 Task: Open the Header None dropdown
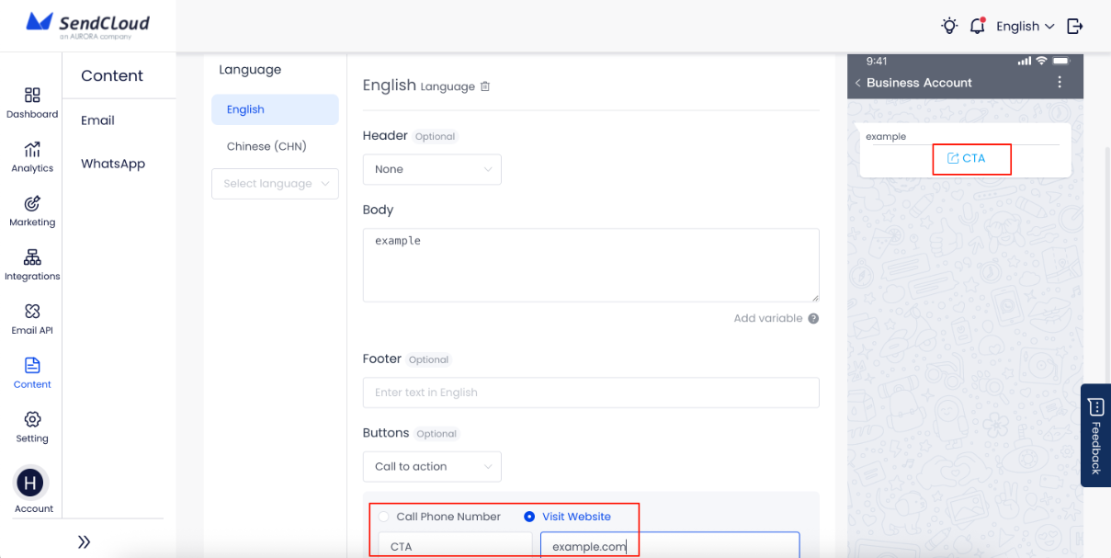pos(432,169)
